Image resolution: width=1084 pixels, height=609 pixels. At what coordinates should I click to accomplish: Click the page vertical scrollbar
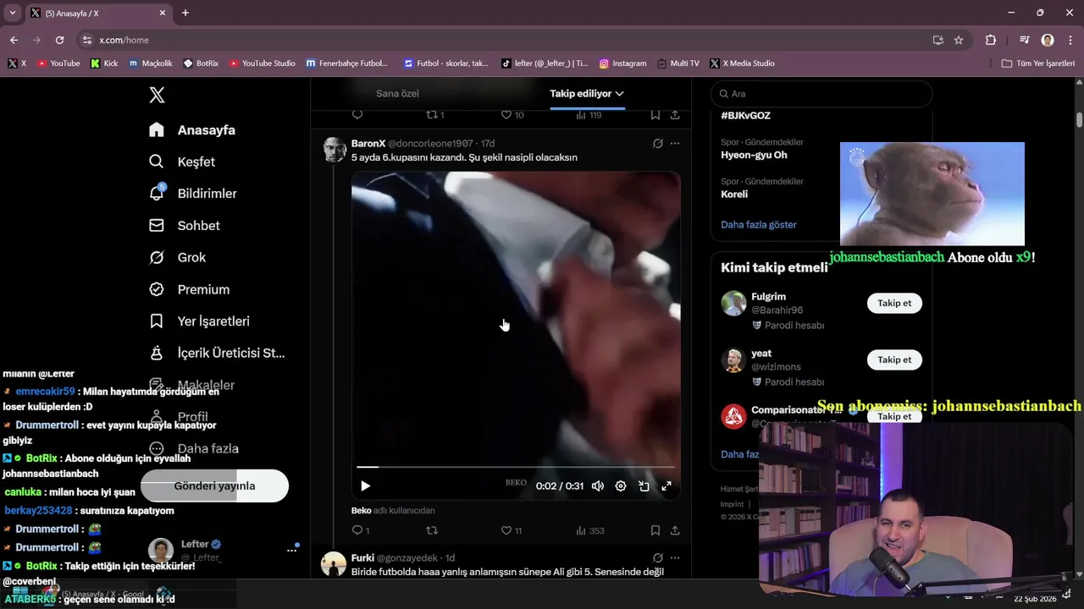click(x=1079, y=118)
